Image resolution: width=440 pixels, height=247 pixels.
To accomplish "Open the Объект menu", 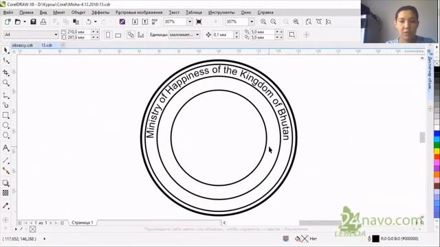I will 78,12.
